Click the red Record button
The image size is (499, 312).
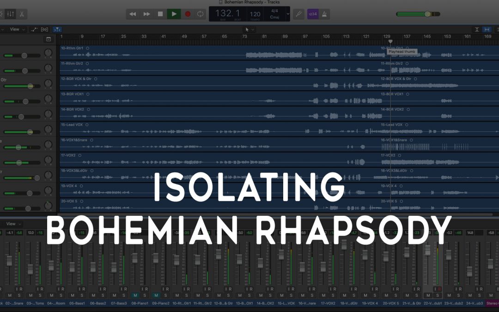[188, 14]
